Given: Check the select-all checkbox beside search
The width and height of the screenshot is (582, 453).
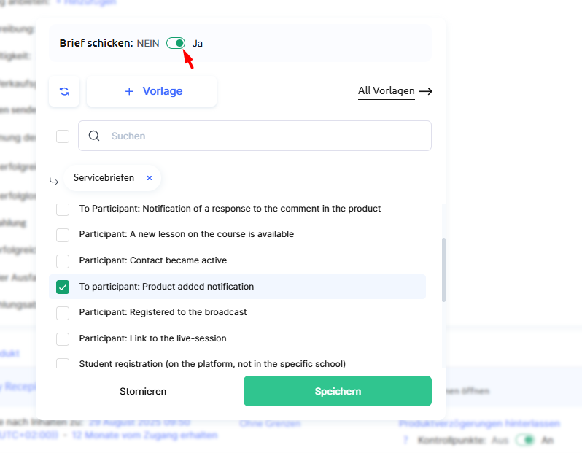Looking at the screenshot, I should (x=63, y=136).
